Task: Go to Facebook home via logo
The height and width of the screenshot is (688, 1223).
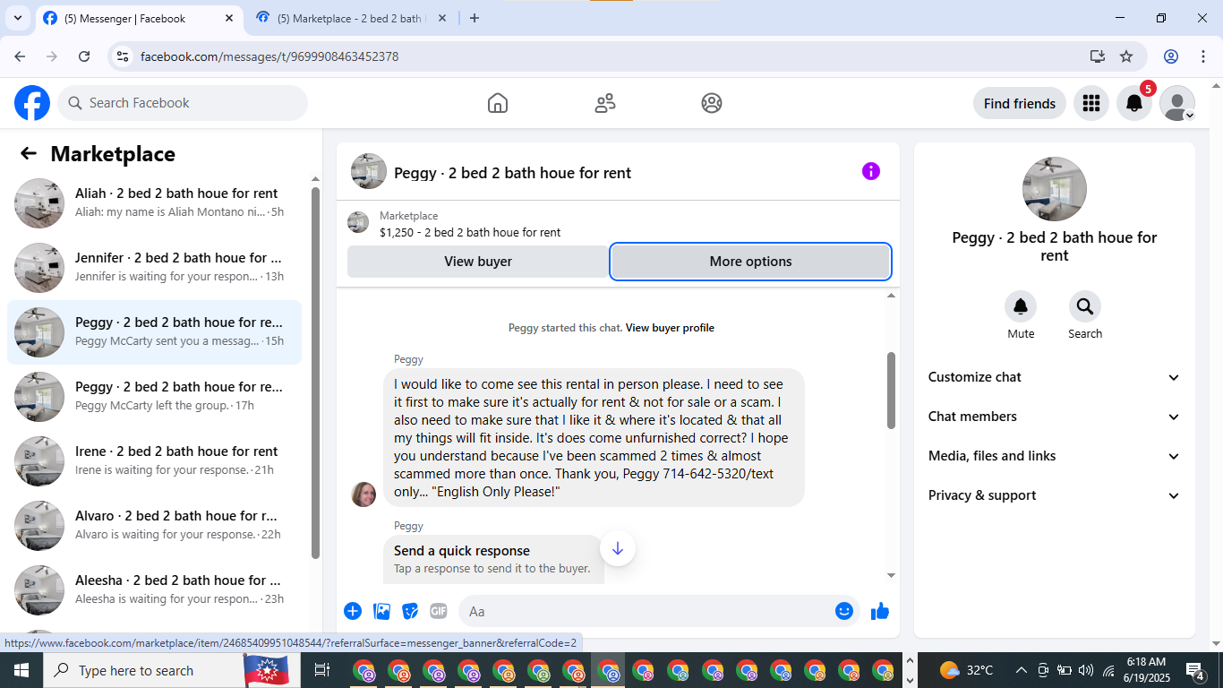Action: click(x=32, y=103)
